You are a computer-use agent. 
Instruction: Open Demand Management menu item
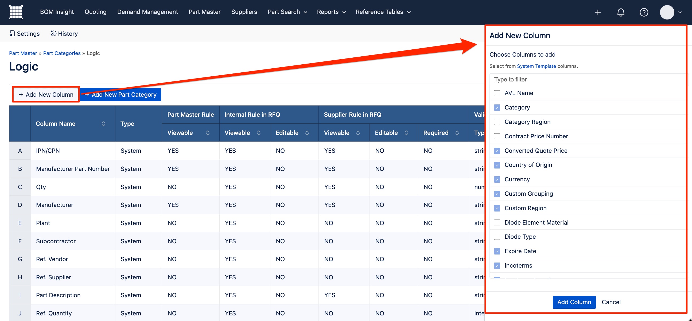(147, 12)
